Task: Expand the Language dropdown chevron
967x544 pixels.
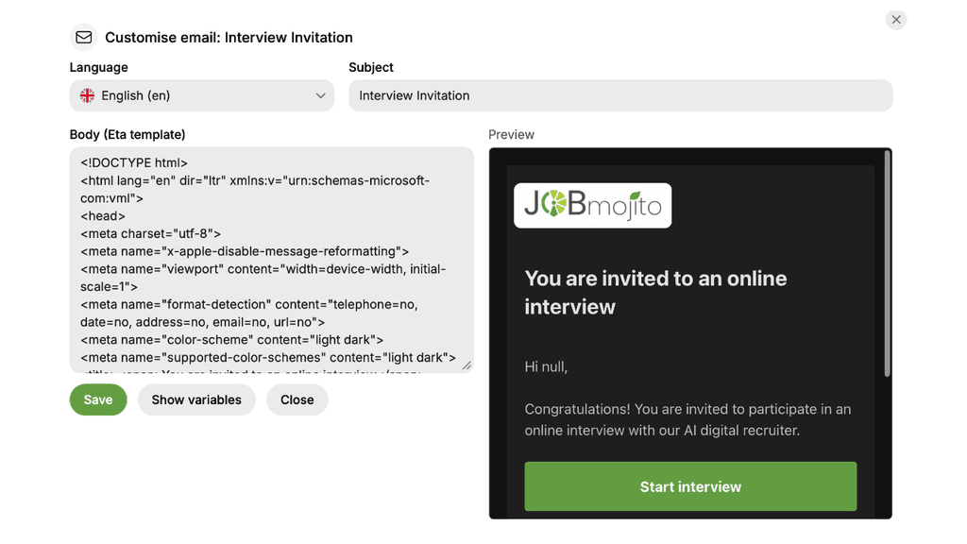Action: tap(321, 95)
